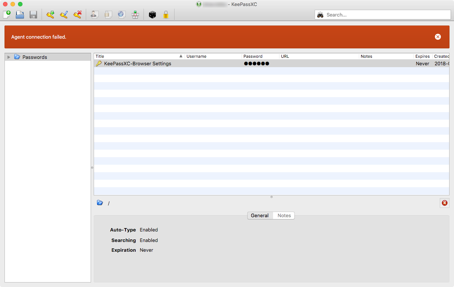Sort entries by Username column
This screenshot has width=454, height=287.
[214, 56]
